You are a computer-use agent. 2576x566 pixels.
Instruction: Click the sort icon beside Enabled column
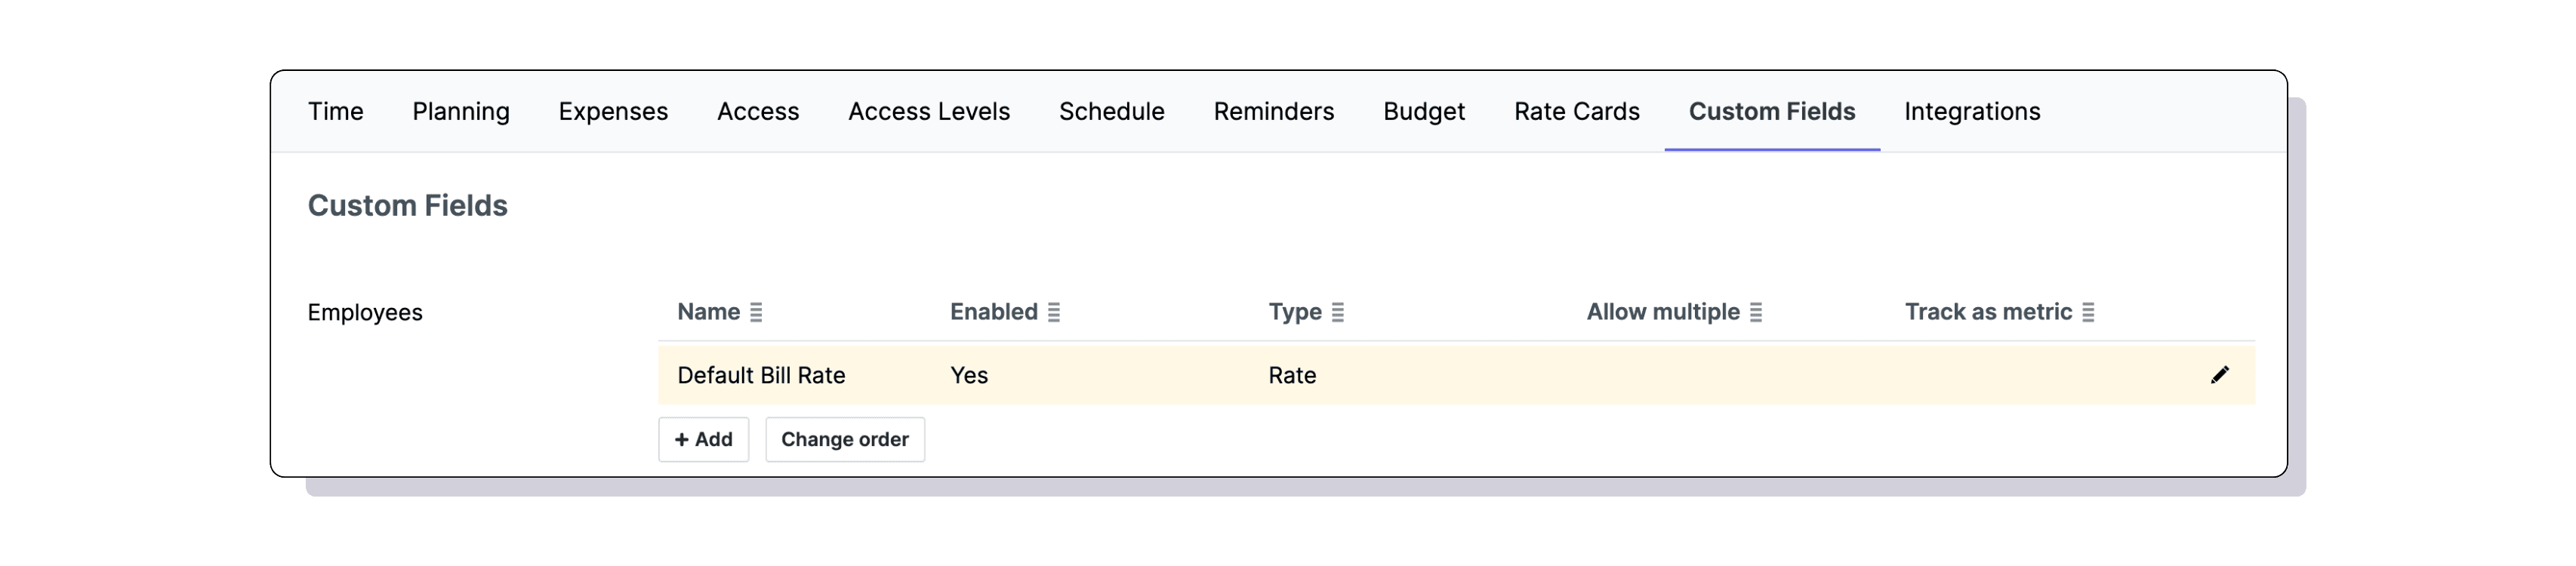[x=1054, y=312]
